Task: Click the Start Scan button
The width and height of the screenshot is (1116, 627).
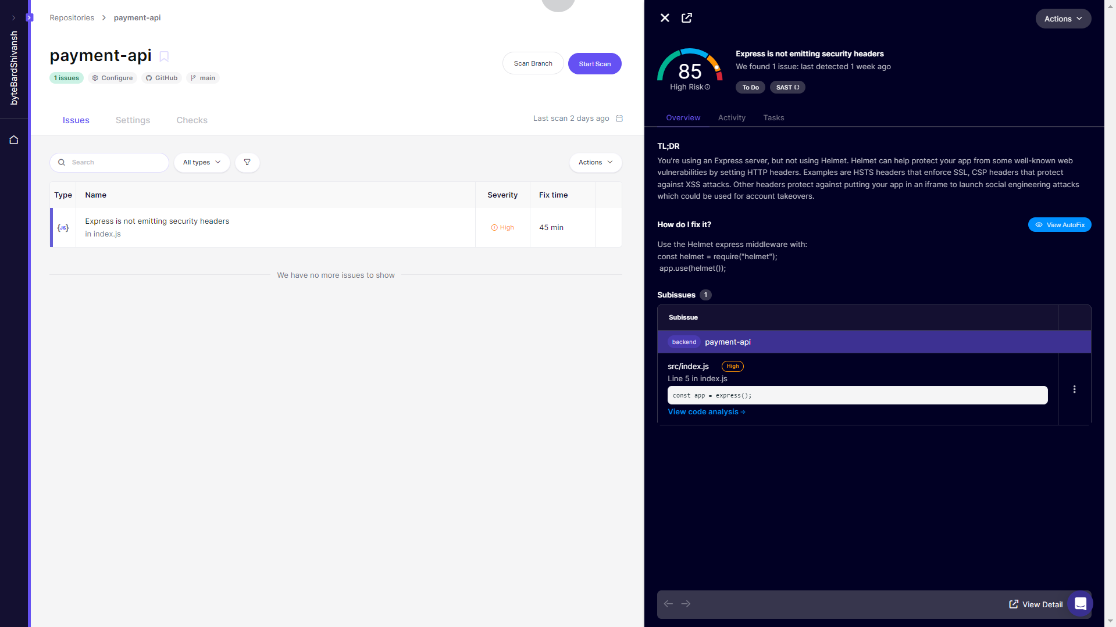Action: pos(594,64)
